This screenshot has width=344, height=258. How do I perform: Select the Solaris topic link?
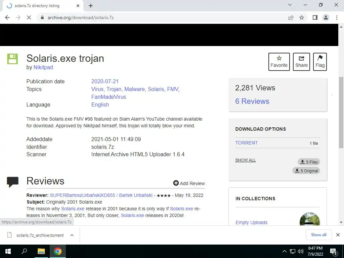156,89
